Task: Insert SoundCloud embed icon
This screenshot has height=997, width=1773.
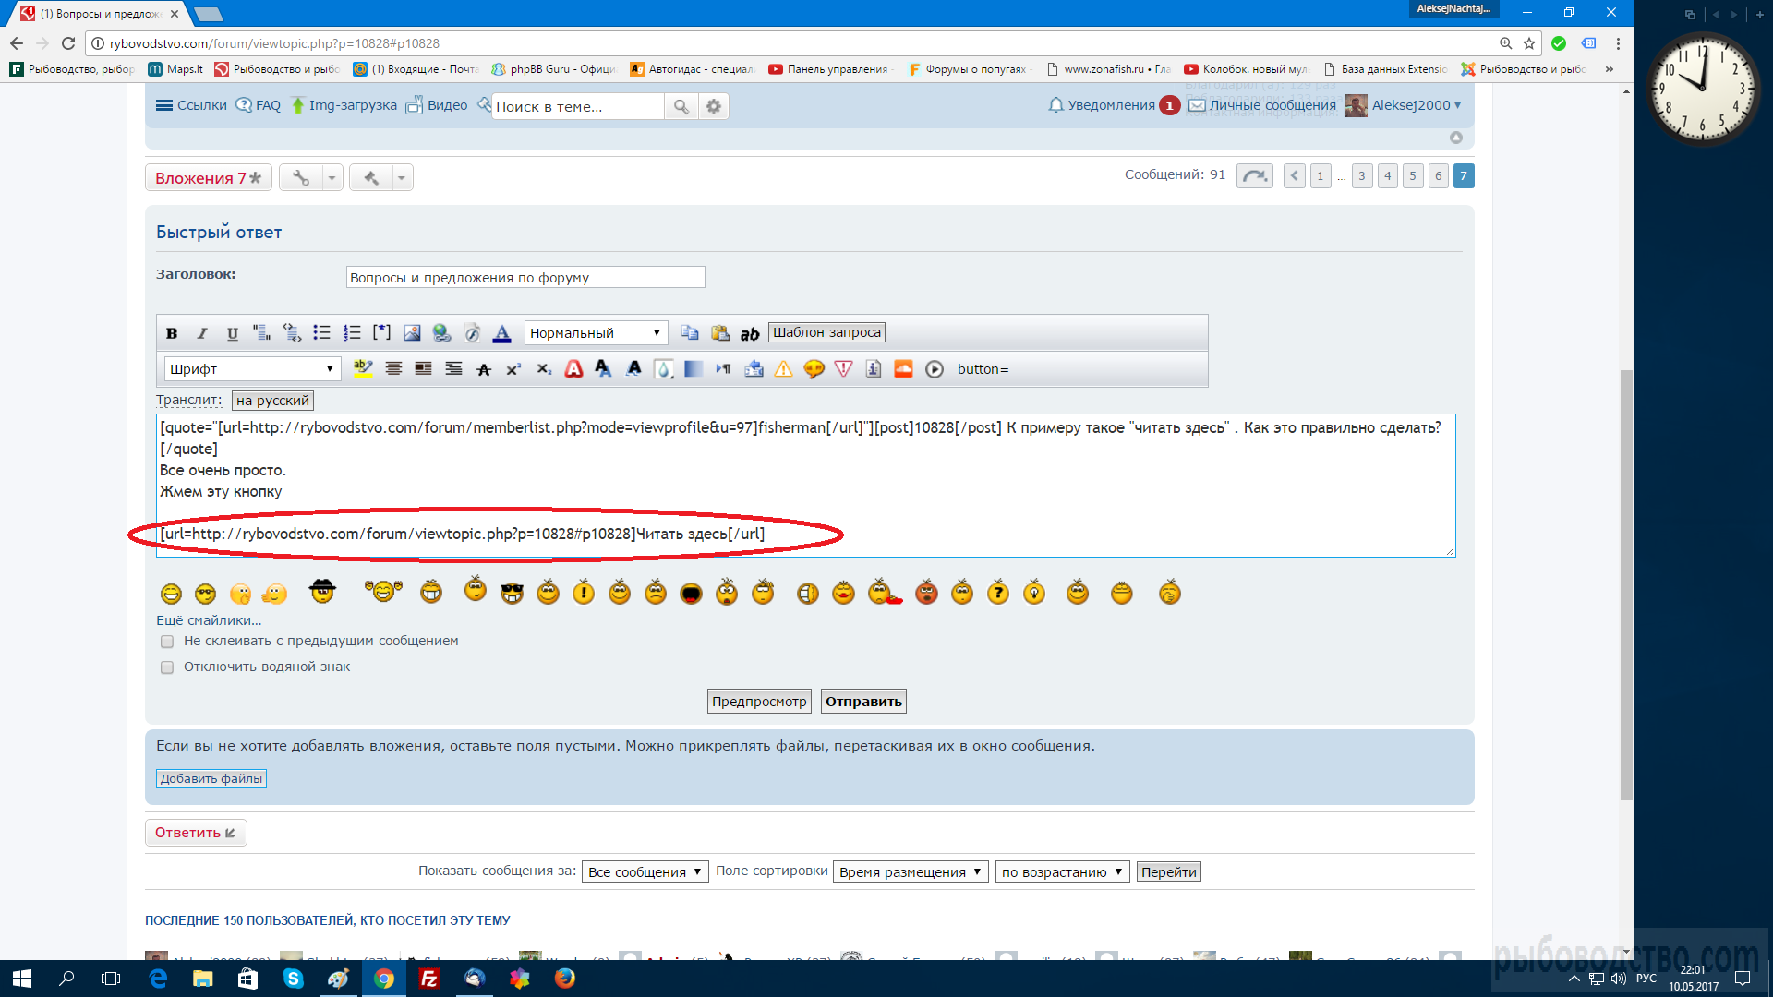Action: 903,369
